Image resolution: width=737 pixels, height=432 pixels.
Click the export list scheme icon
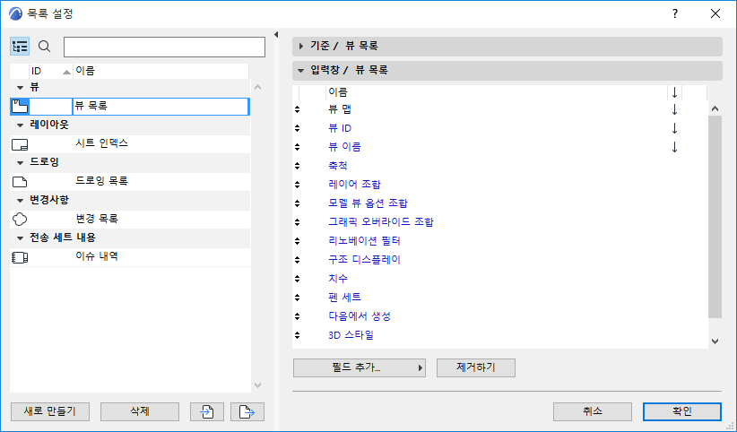(x=247, y=411)
